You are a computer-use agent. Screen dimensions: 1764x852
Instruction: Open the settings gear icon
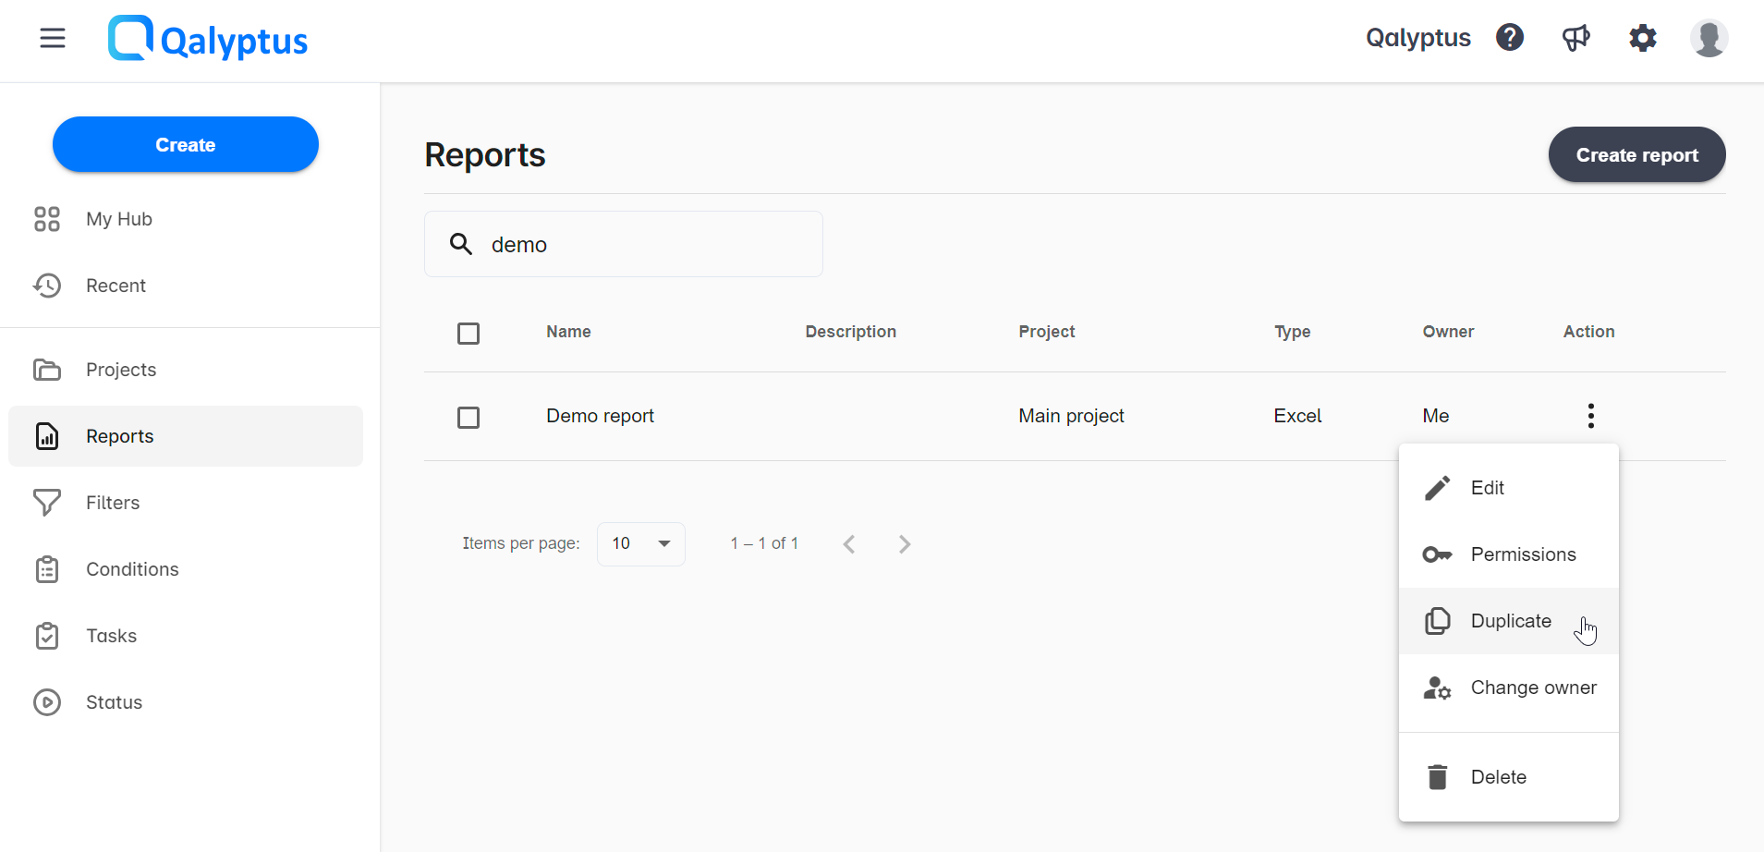1643,38
